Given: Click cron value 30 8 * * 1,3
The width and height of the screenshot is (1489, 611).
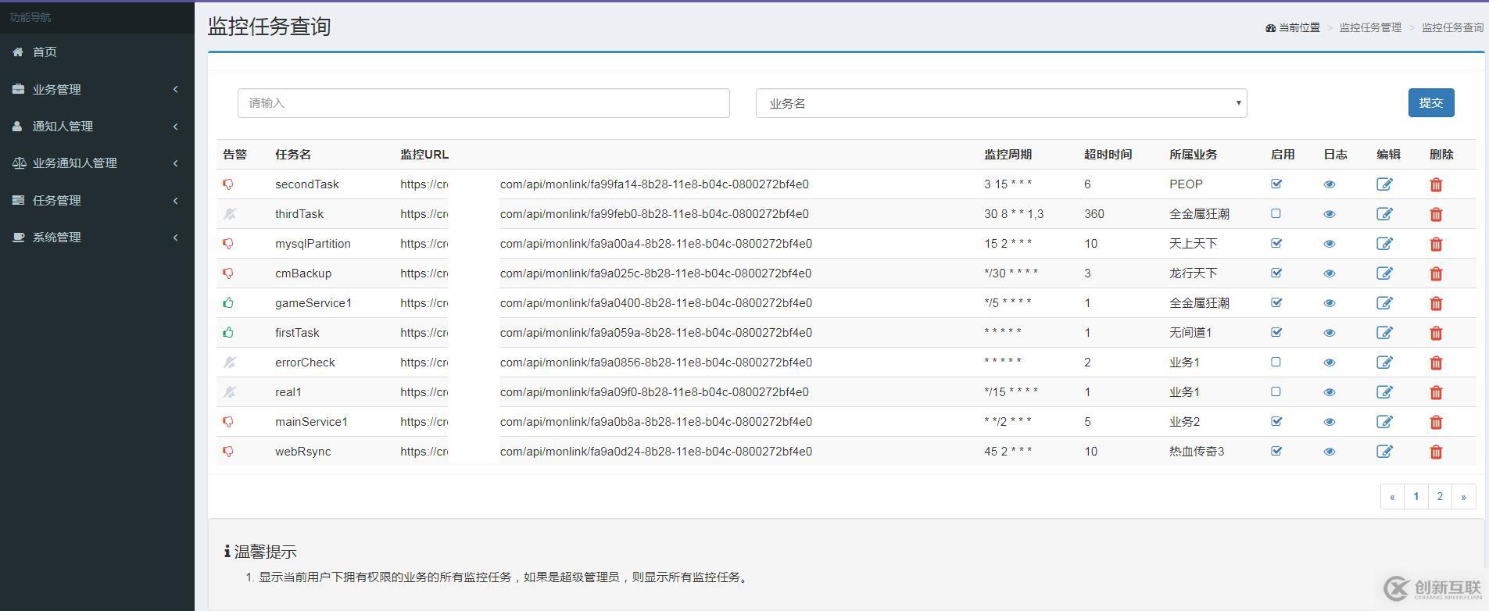Looking at the screenshot, I should tap(1014, 214).
